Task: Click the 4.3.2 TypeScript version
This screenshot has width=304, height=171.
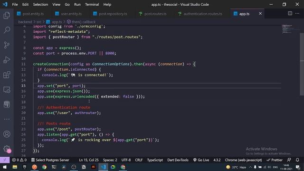Action: pos(217,160)
